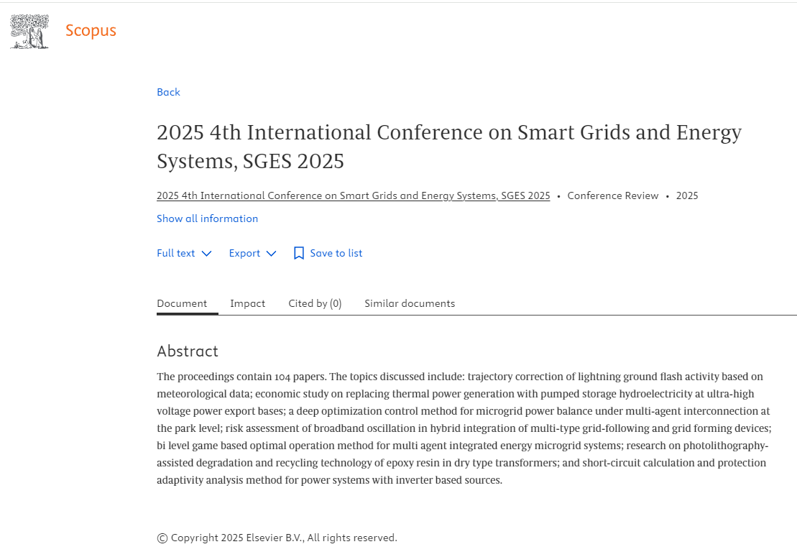This screenshot has width=797, height=557.
Task: Switch to the Impact tab
Action: click(247, 303)
